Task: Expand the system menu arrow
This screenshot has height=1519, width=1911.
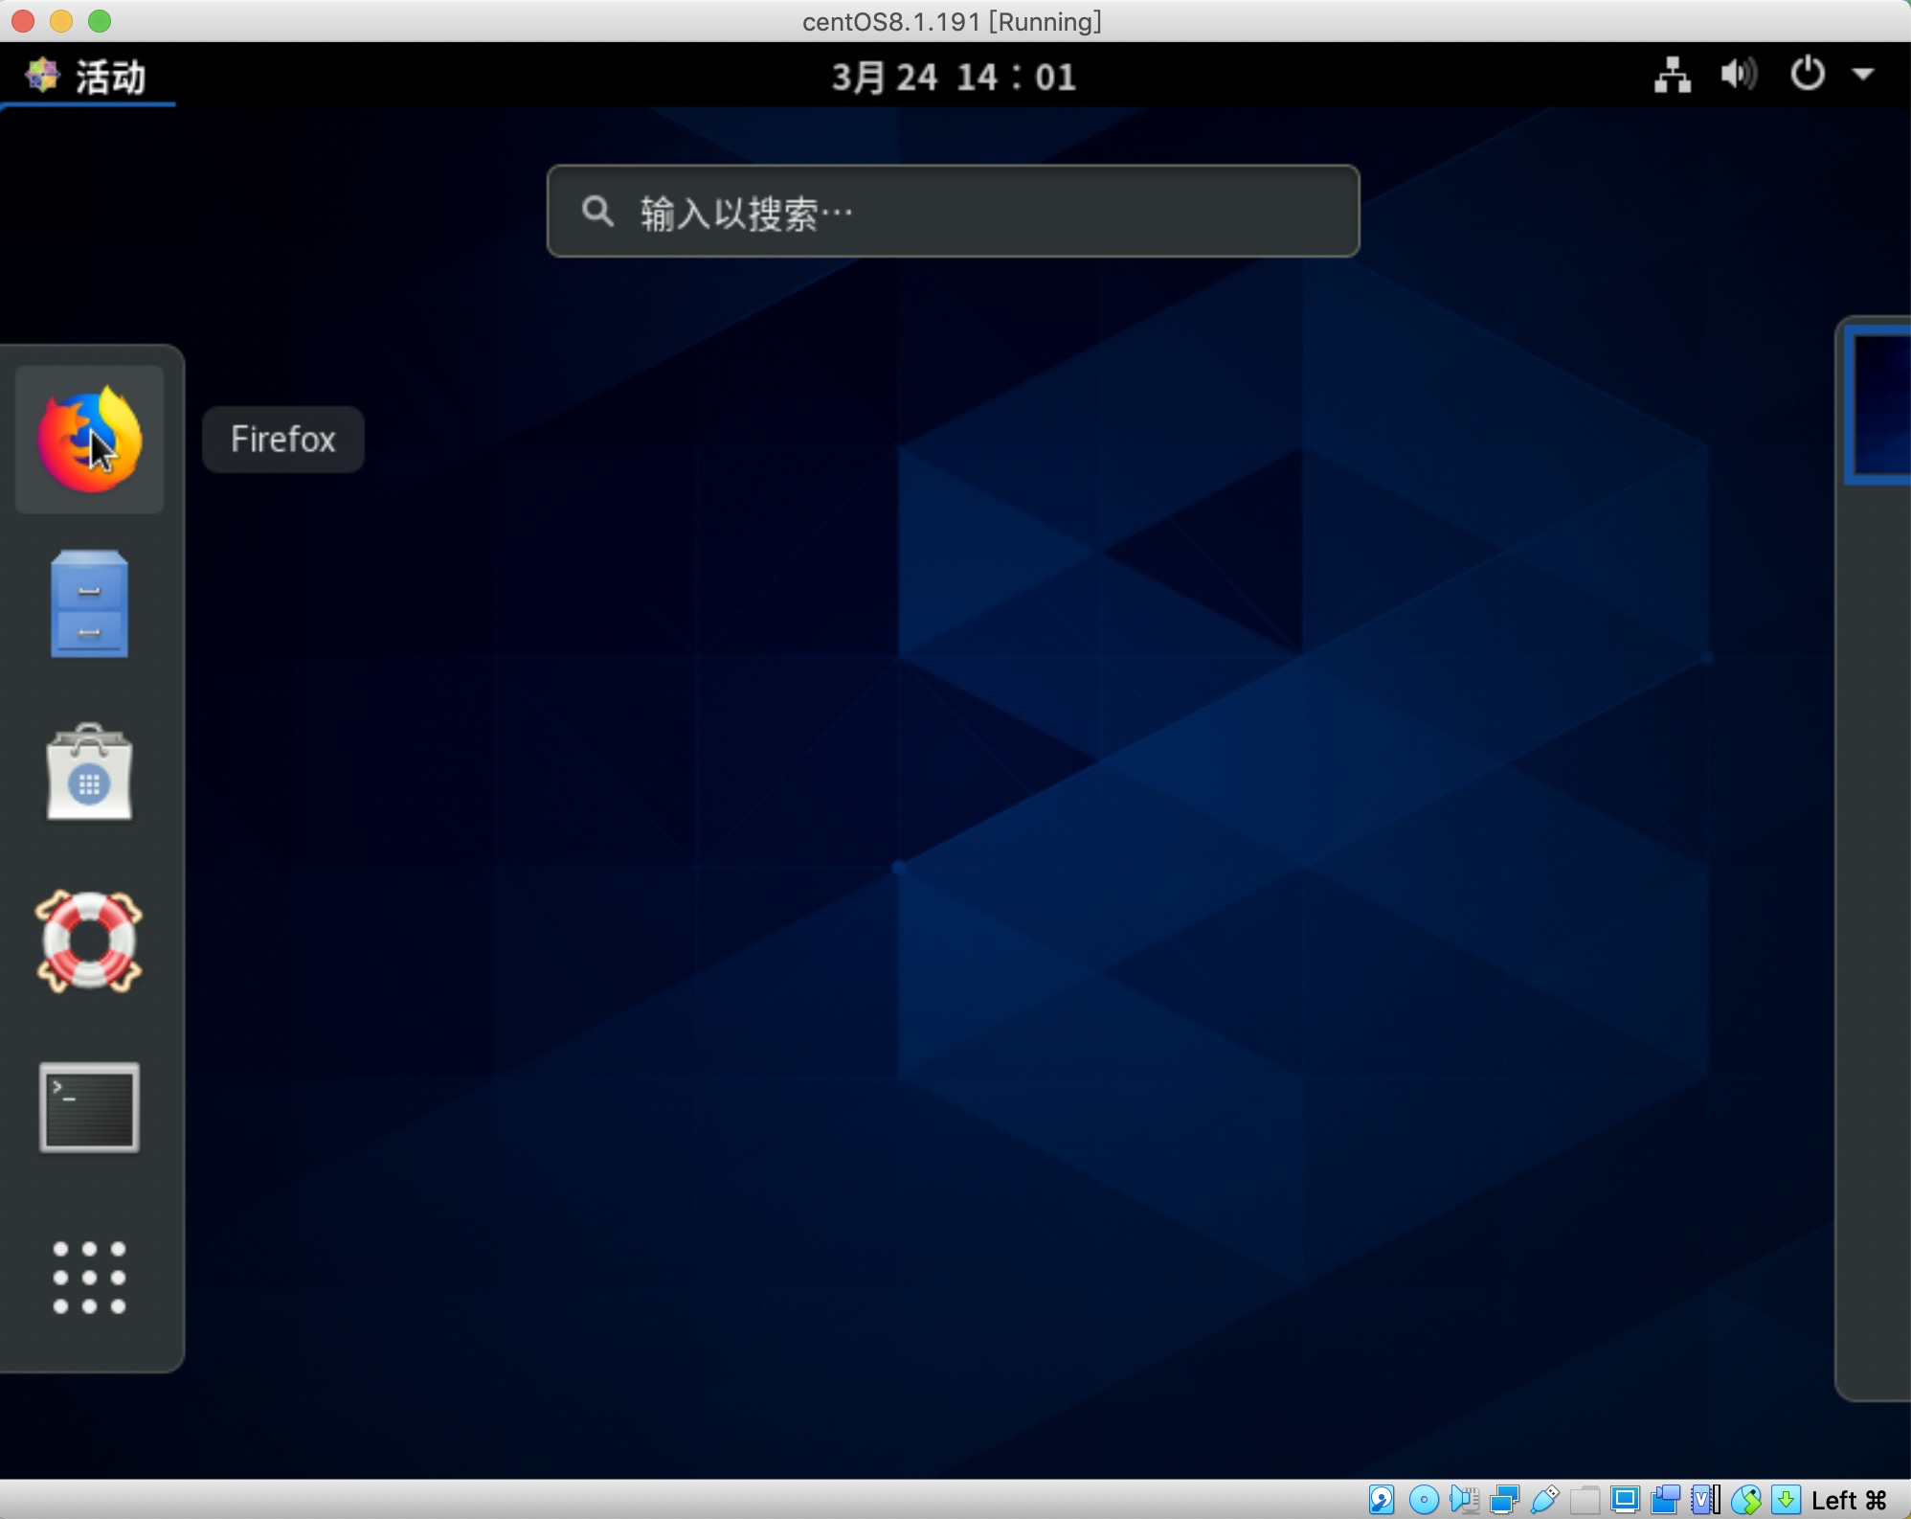Action: click(x=1862, y=75)
